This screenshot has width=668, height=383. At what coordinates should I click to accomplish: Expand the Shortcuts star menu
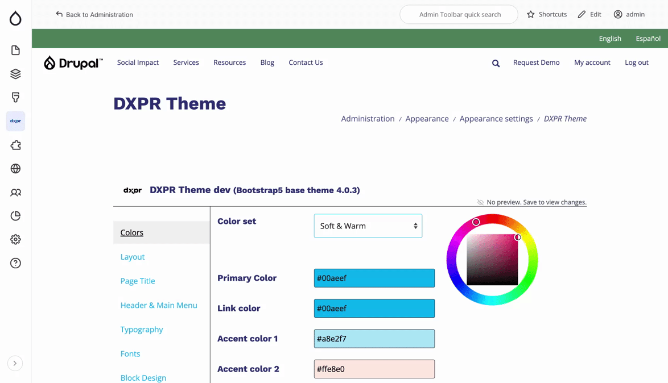click(x=546, y=14)
